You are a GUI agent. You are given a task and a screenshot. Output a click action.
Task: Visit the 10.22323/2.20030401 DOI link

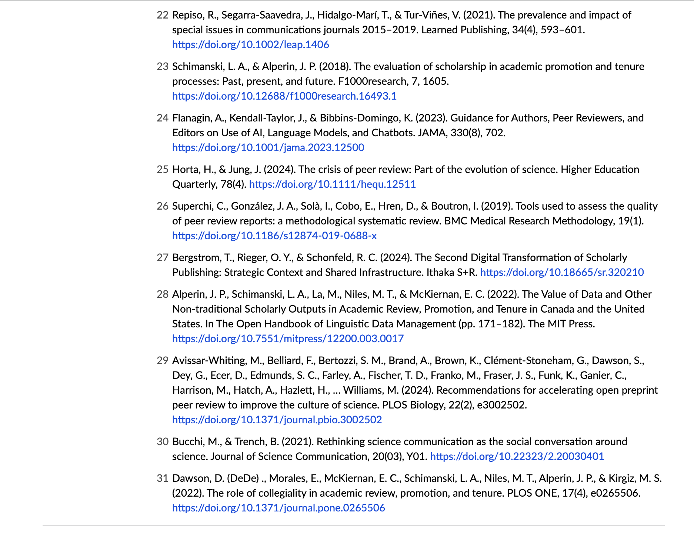click(x=517, y=457)
